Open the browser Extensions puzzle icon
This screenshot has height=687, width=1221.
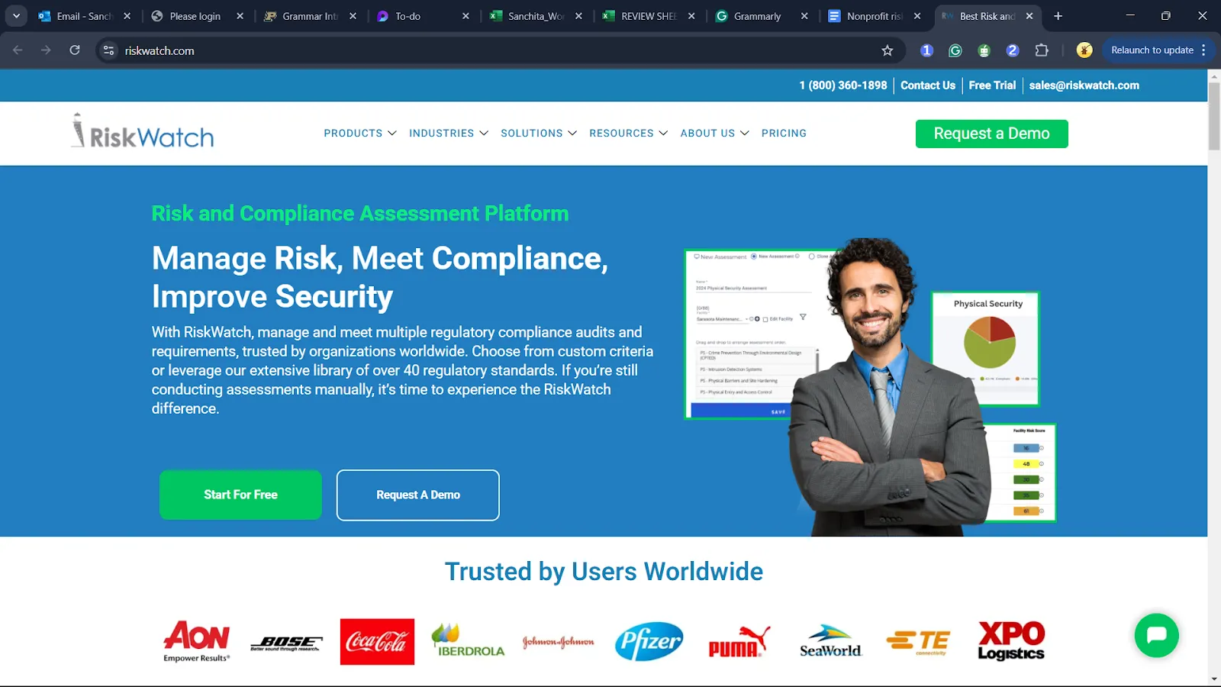(x=1042, y=50)
